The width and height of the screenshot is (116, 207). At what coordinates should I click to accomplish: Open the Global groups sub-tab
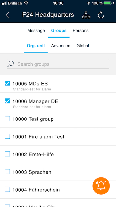tap(83, 46)
